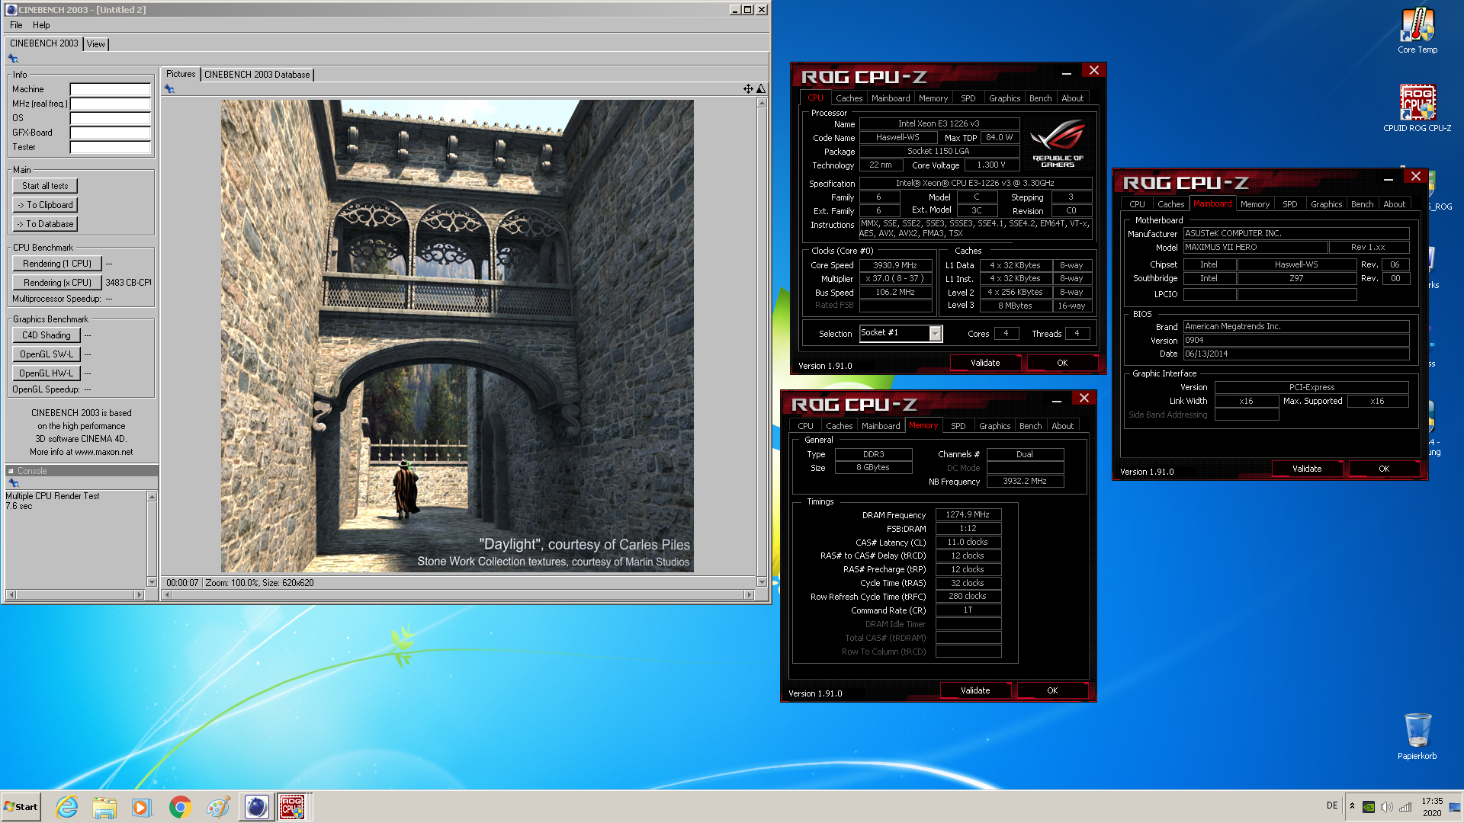The height and width of the screenshot is (823, 1464).
Task: Run Rendering (x CPU) benchmark
Action: (x=57, y=283)
